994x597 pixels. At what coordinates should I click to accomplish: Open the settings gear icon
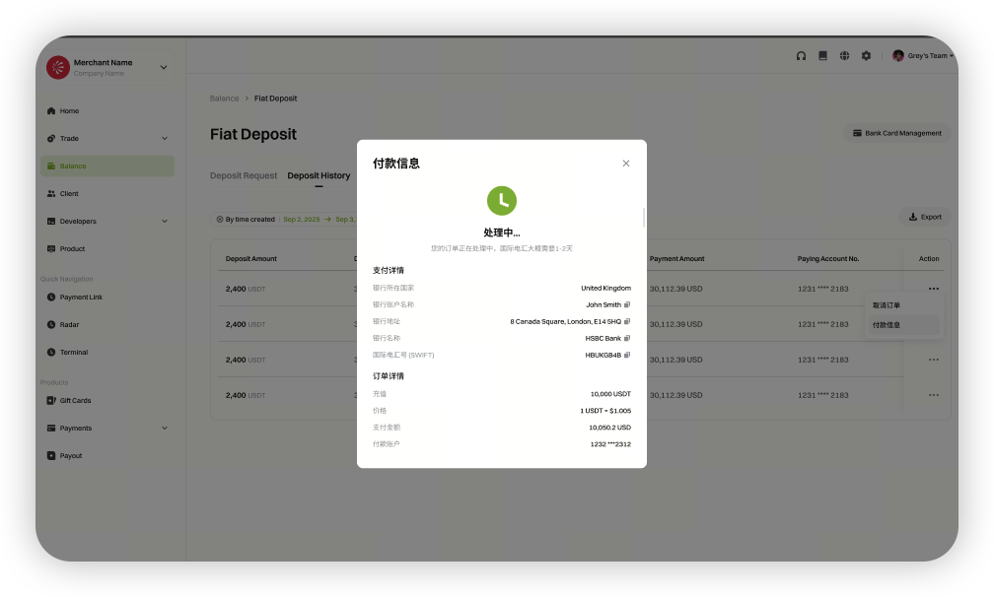click(x=866, y=56)
